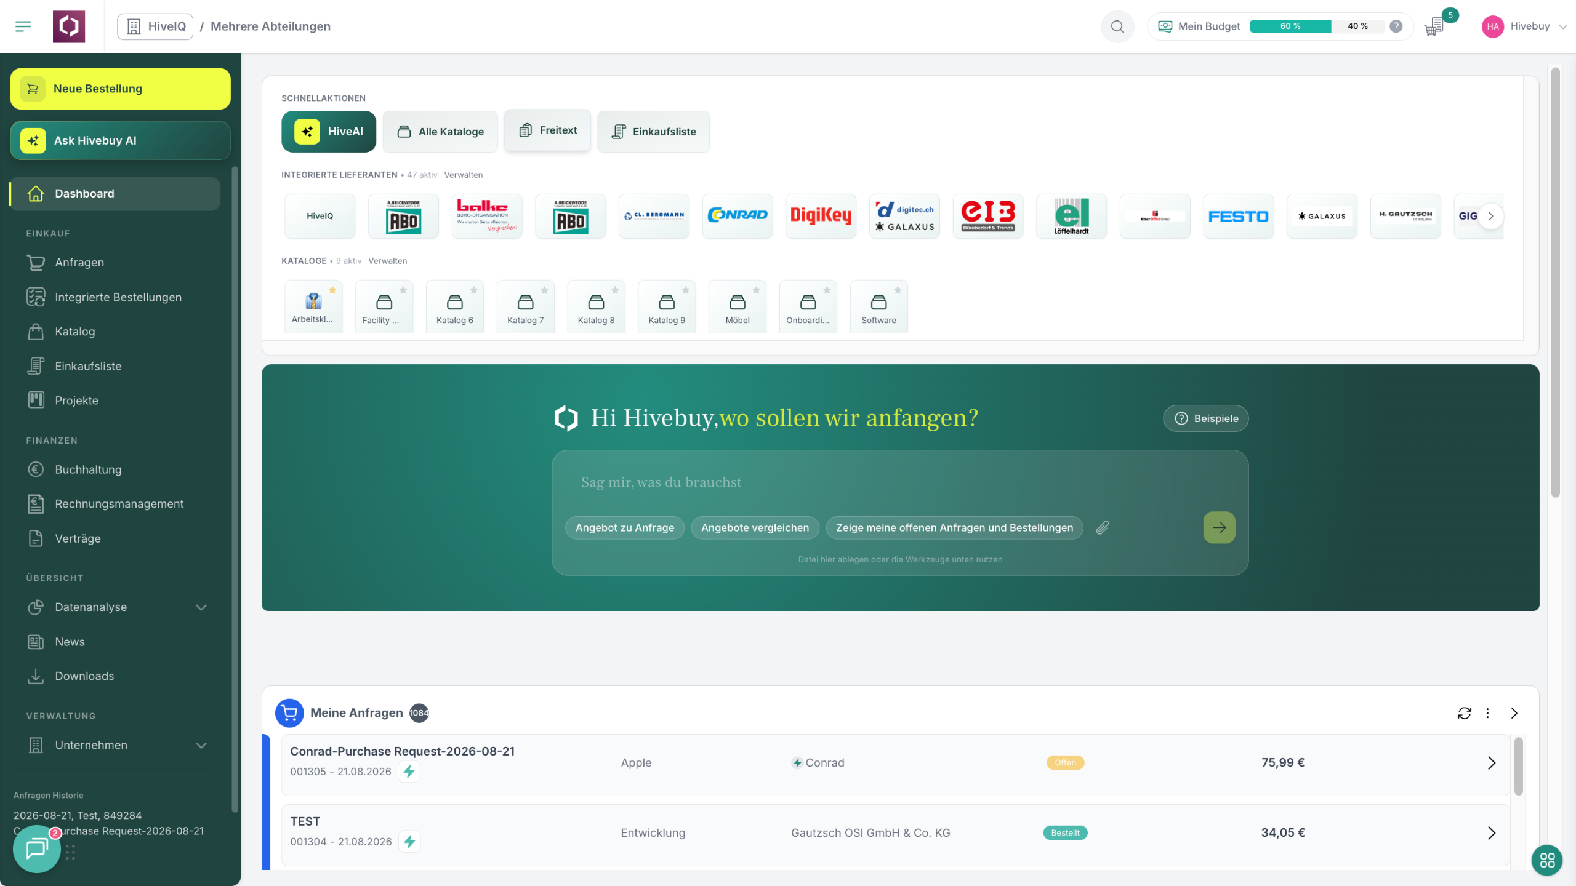
Task: Toggle favorite star on Software catalog
Action: pos(898,290)
